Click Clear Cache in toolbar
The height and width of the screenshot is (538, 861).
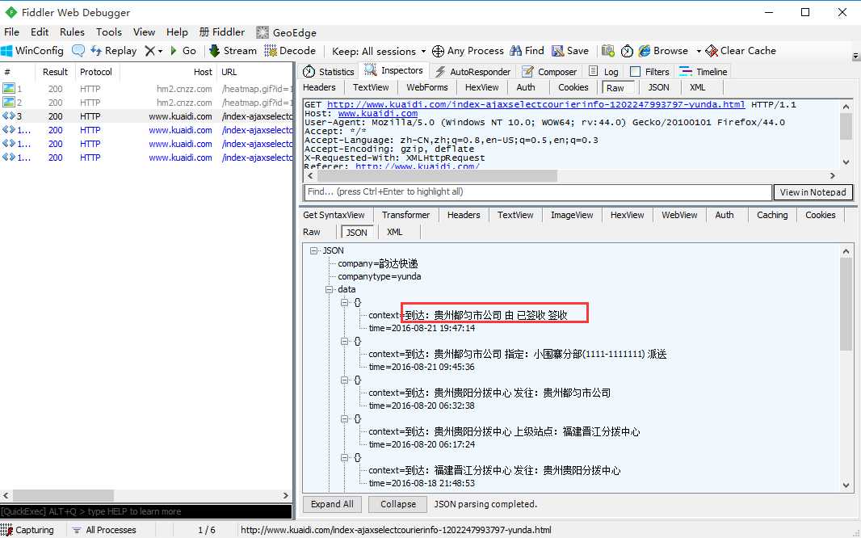coord(741,51)
